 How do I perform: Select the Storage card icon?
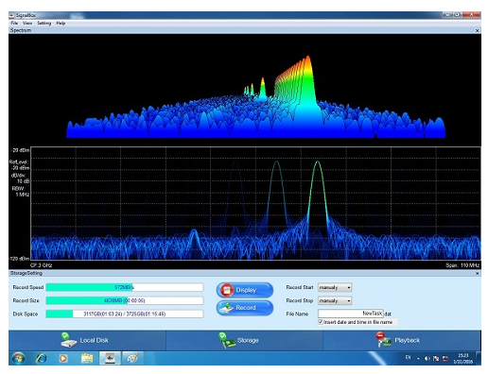tap(227, 340)
